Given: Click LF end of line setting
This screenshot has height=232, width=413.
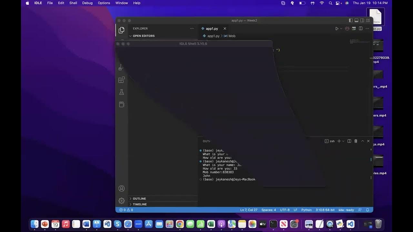Looking at the screenshot, I should tap(295, 210).
